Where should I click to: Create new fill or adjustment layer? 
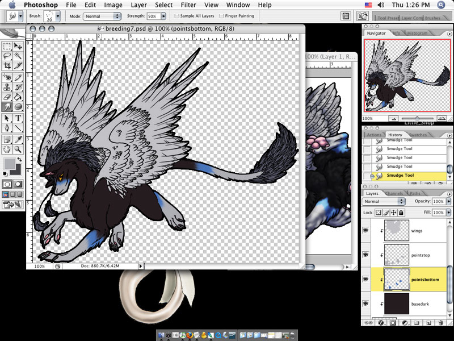coord(405,322)
